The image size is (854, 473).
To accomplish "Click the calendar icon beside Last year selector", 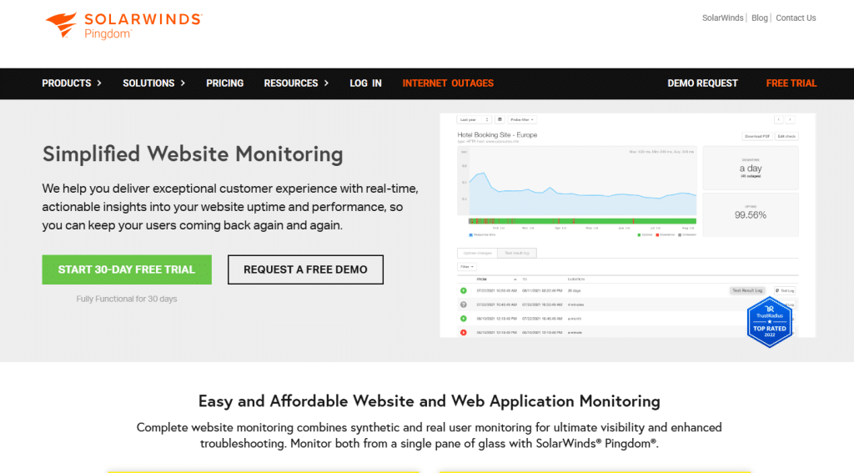I will (500, 119).
